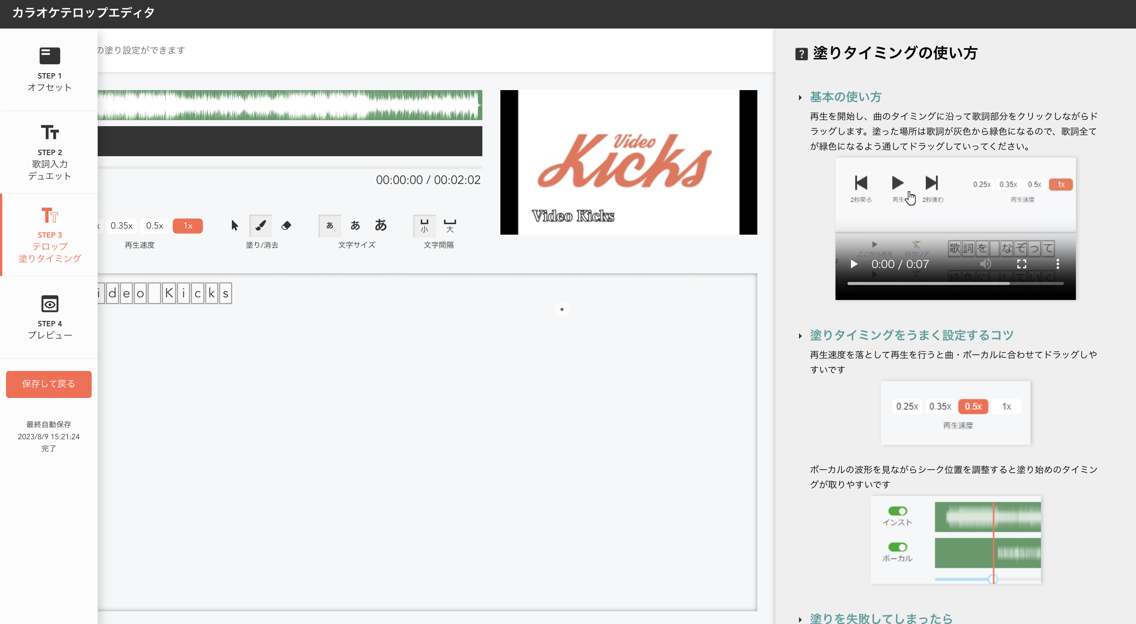
Task: Choose the large あ text size
Action: 381,226
